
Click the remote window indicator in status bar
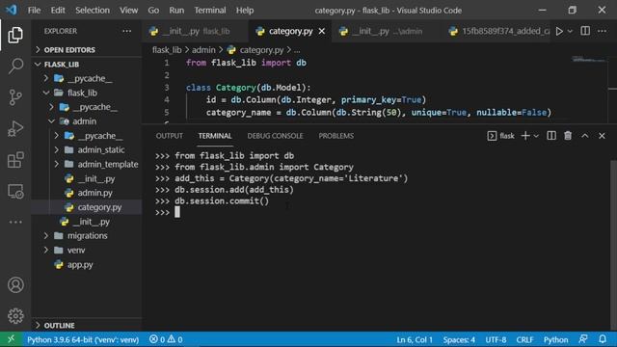(11, 339)
